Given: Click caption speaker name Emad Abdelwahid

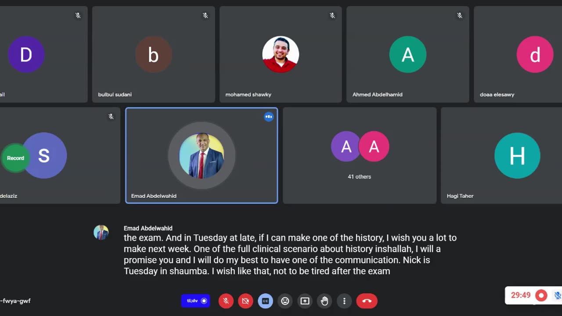Looking at the screenshot, I should pyautogui.click(x=148, y=228).
